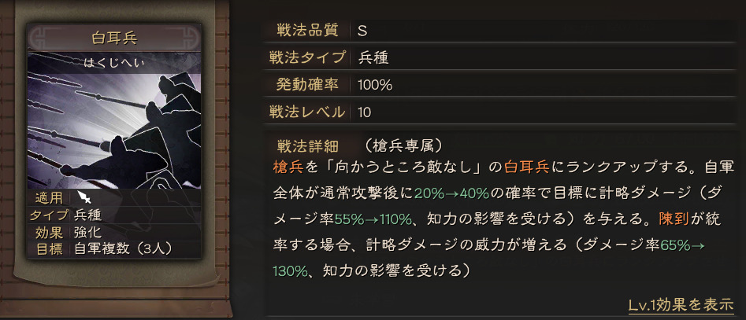Select the 発動確率 100% row
This screenshot has height=320, width=746.
(x=499, y=85)
